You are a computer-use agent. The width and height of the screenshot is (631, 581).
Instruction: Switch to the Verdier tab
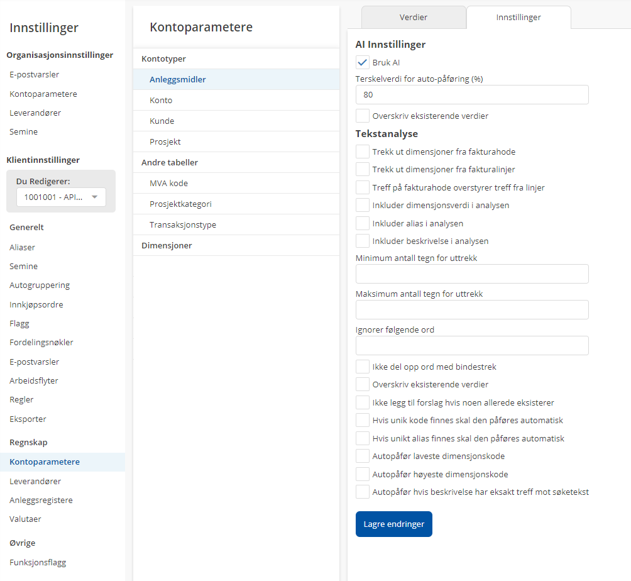[414, 18]
